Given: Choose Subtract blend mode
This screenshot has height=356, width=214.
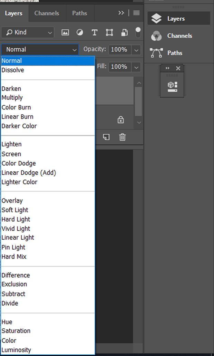Looking at the screenshot, I should [48, 294].
